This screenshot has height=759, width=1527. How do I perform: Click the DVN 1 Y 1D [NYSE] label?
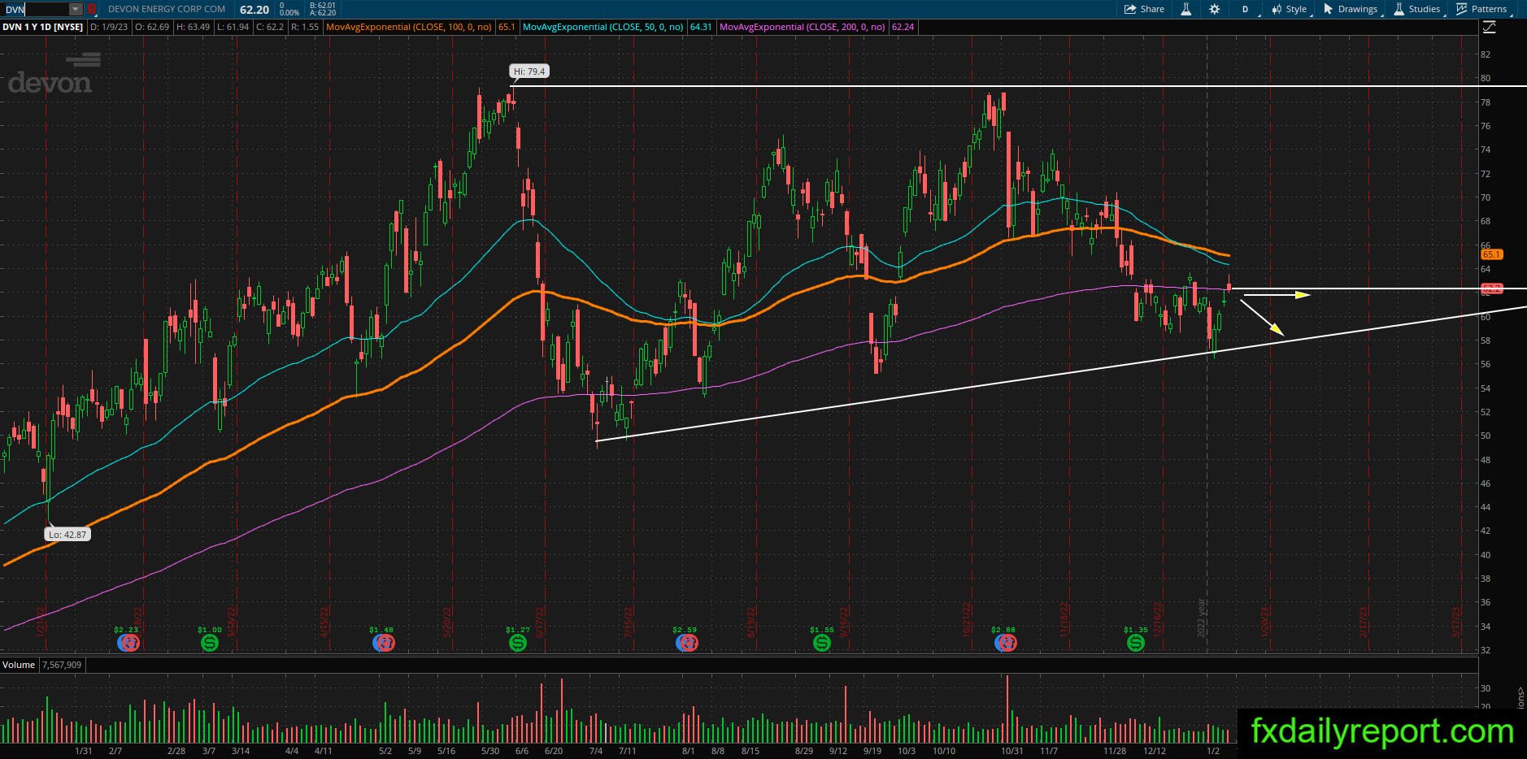click(42, 27)
